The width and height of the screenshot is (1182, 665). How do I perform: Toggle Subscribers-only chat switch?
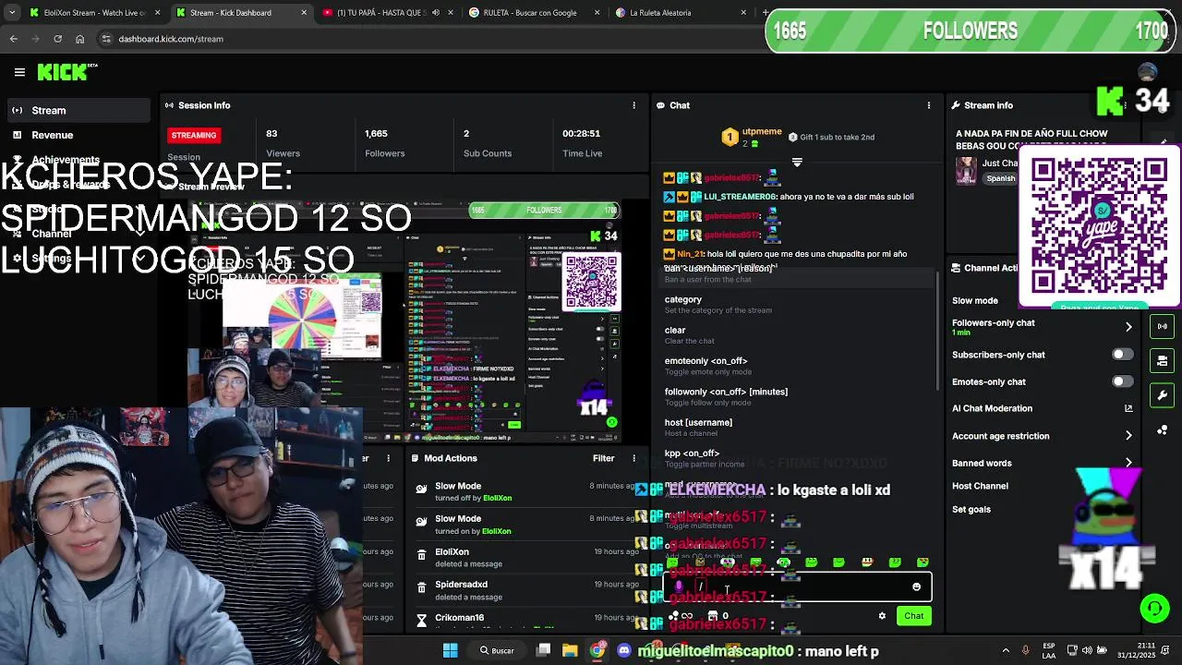[1121, 355]
